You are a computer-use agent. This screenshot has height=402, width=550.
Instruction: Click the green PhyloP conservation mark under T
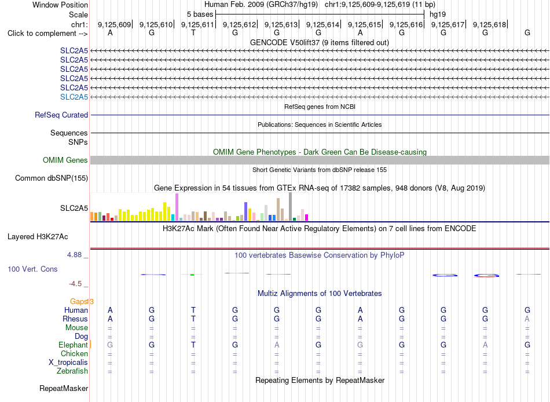(x=192, y=275)
